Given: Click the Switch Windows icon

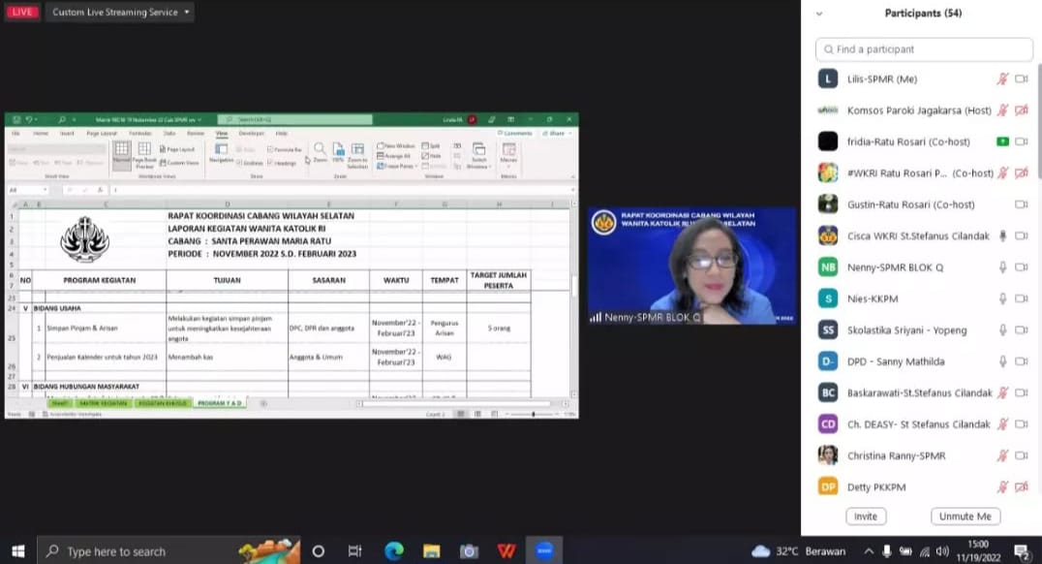Looking at the screenshot, I should click(479, 151).
